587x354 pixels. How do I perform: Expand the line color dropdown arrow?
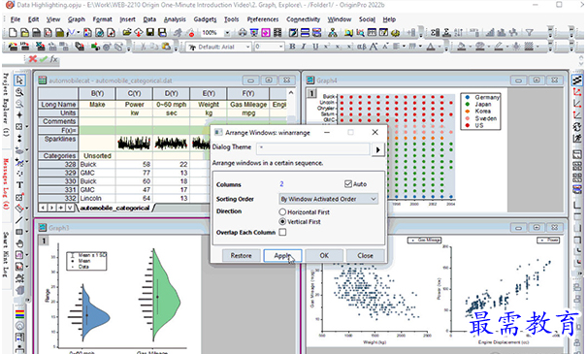point(507,47)
